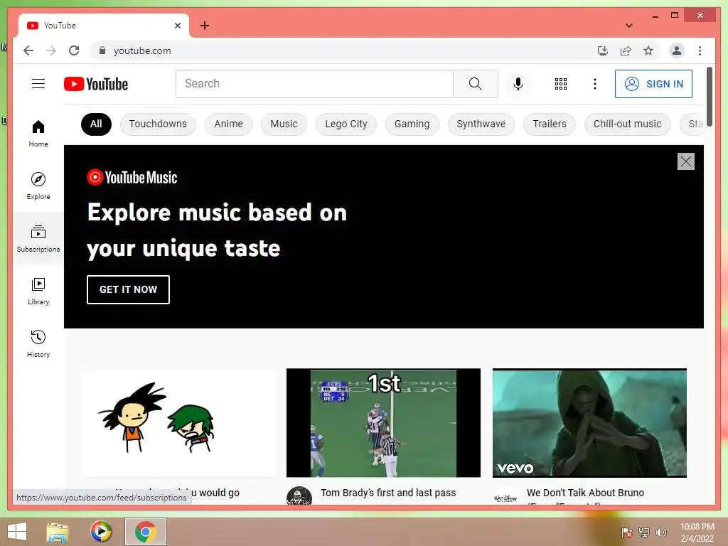Open Chrome three-dot menu
Image resolution: width=728 pixels, height=546 pixels.
tap(700, 50)
